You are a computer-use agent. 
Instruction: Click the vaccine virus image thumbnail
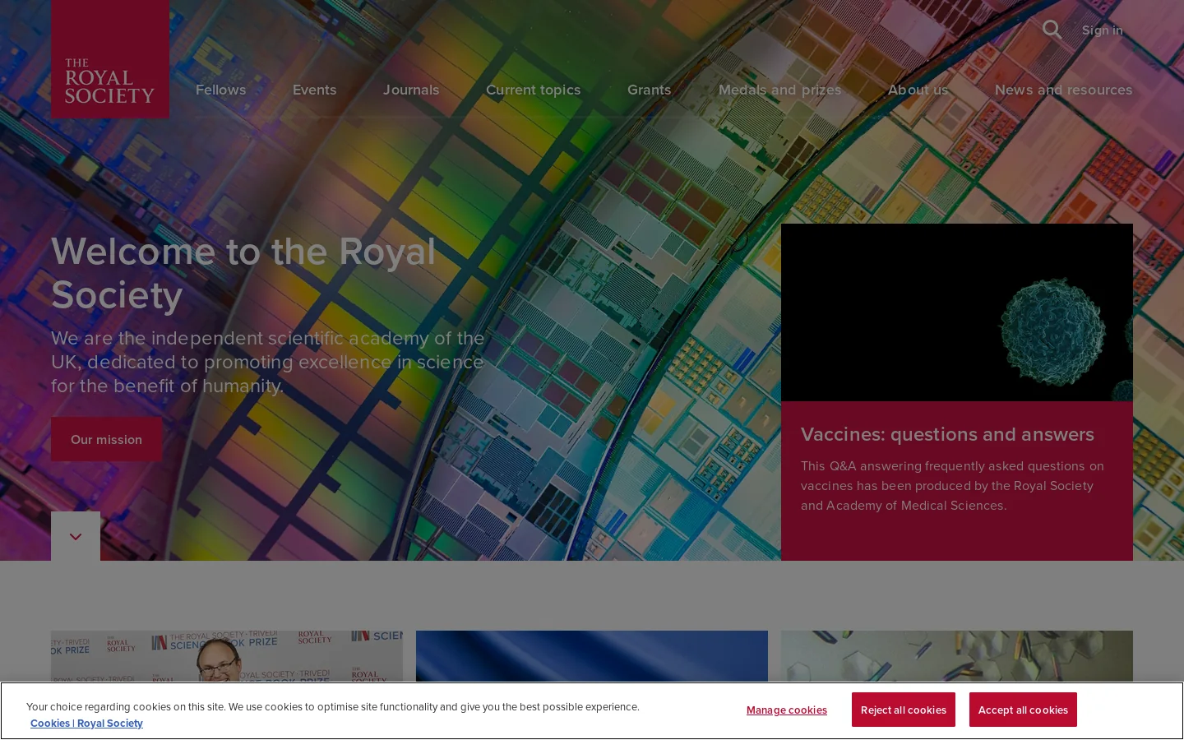point(957,312)
